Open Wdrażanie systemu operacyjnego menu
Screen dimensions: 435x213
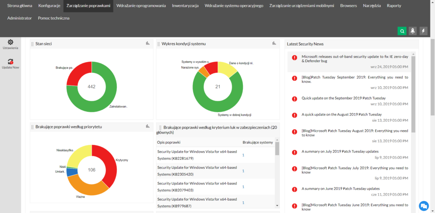[234, 6]
